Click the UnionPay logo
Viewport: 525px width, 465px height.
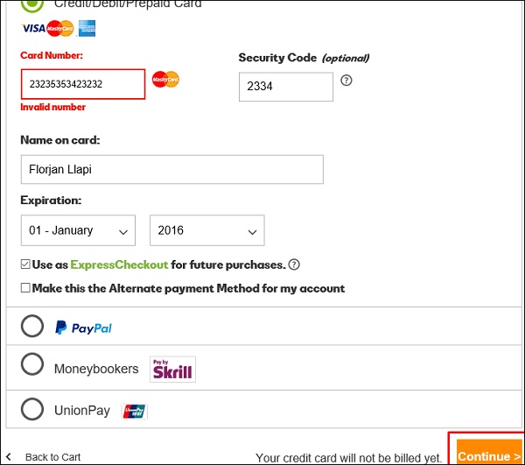135,410
